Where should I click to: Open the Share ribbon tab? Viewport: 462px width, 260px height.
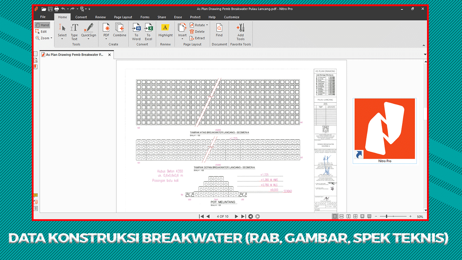pyautogui.click(x=162, y=17)
